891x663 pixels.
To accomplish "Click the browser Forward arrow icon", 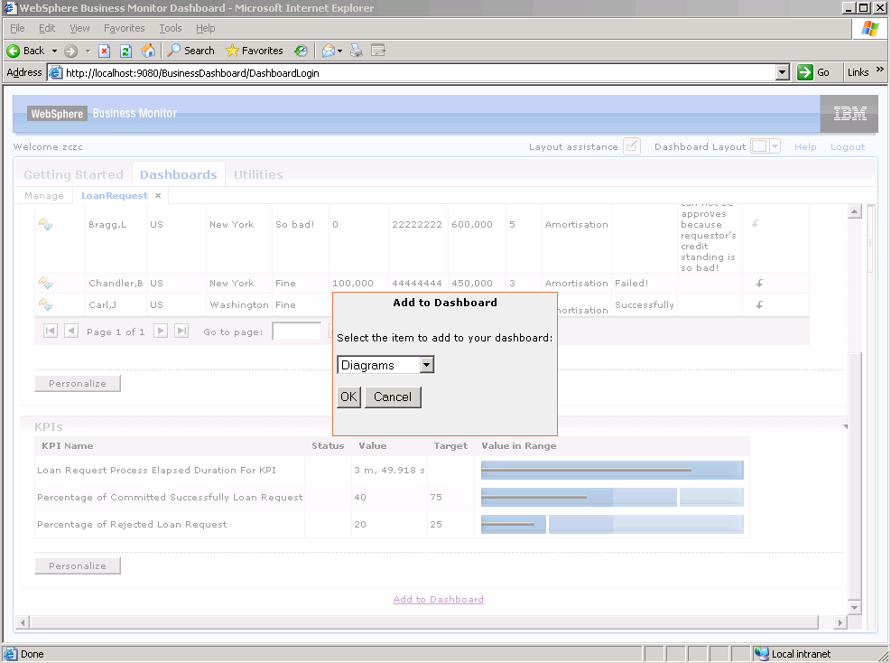I will click(x=70, y=51).
